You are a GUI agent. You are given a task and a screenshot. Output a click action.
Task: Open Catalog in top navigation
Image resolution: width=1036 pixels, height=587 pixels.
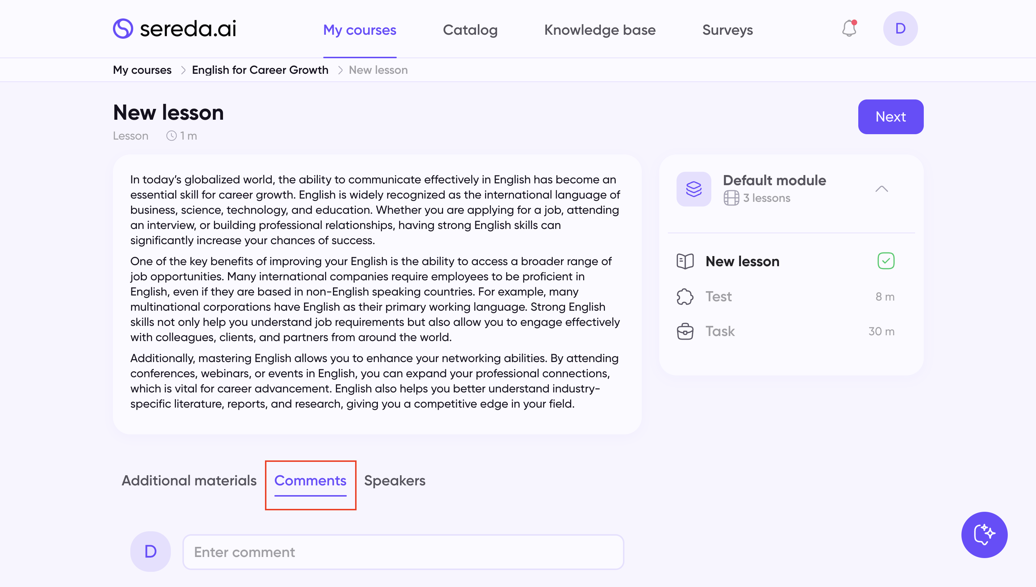pos(470,30)
